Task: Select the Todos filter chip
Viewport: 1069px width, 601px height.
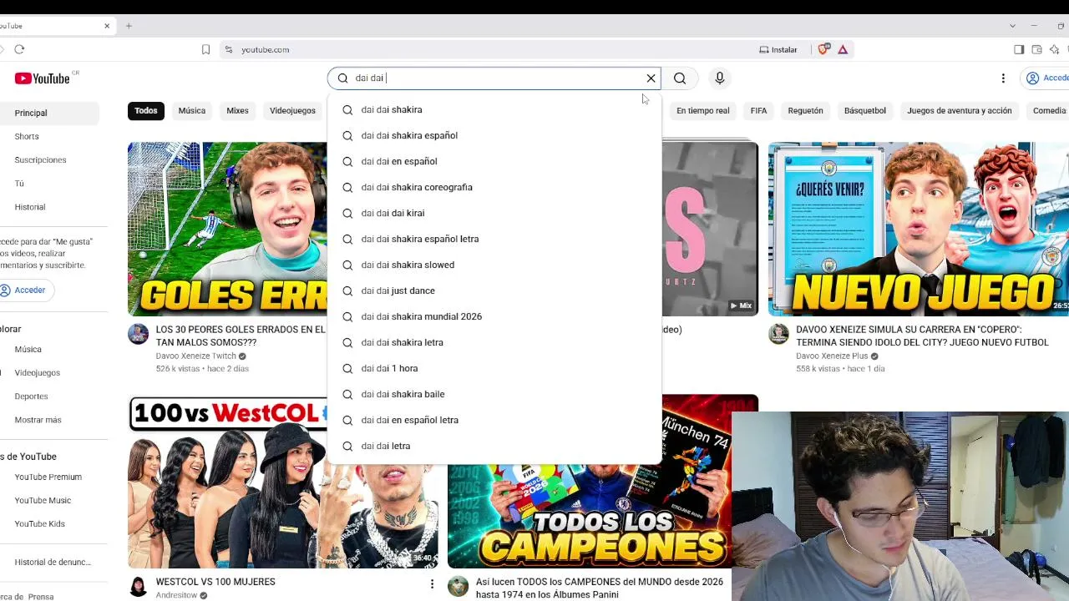Action: click(x=146, y=110)
